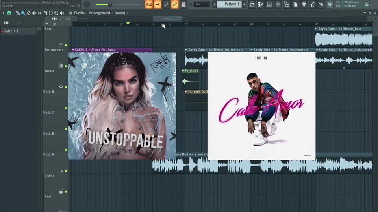Screen dimensions: 378x212
Task: Open arrow after '(none)' breadcrumb
Action: click(x=127, y=13)
